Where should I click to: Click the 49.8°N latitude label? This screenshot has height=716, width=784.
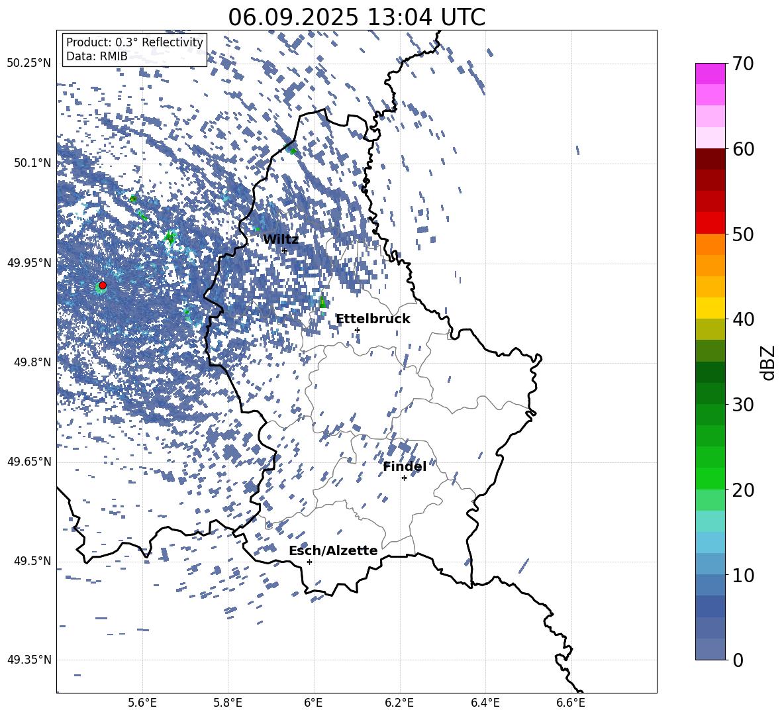(x=32, y=362)
